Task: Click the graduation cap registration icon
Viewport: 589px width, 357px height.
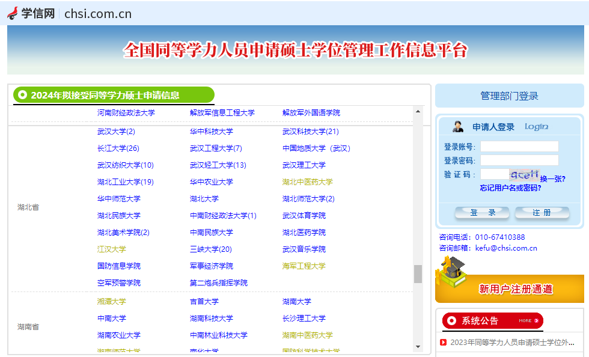Action: [452, 272]
